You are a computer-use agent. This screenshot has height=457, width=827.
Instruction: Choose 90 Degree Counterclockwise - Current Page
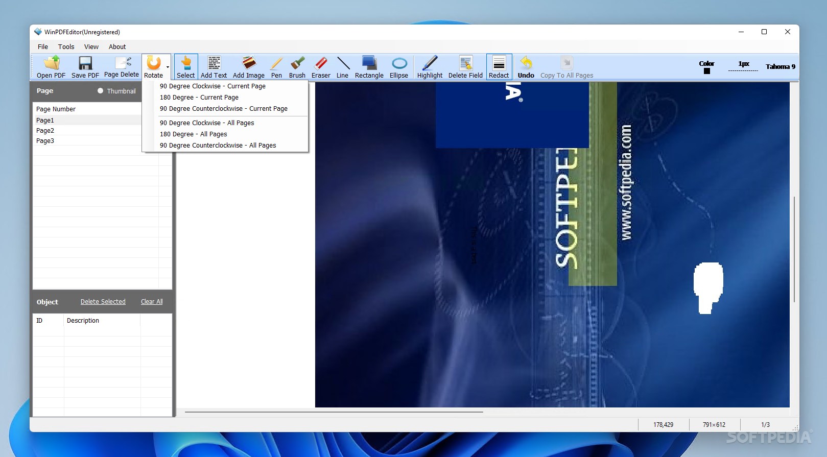225,109
